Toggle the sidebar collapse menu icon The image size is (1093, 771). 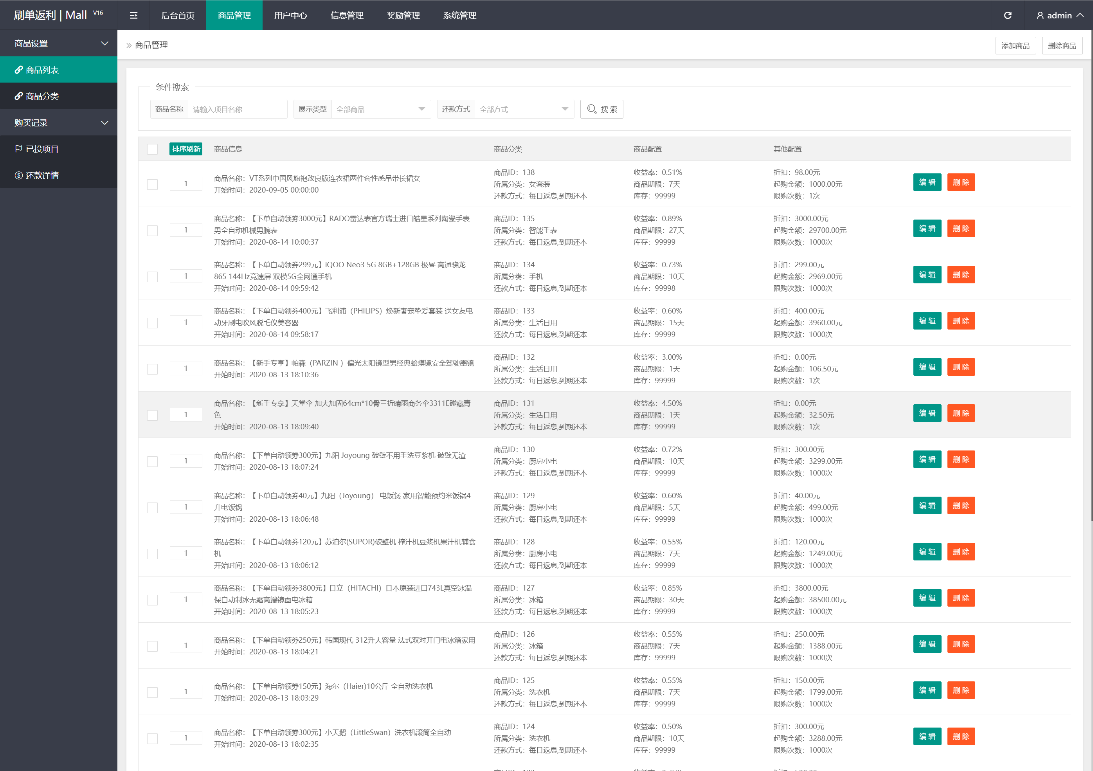[x=133, y=15]
